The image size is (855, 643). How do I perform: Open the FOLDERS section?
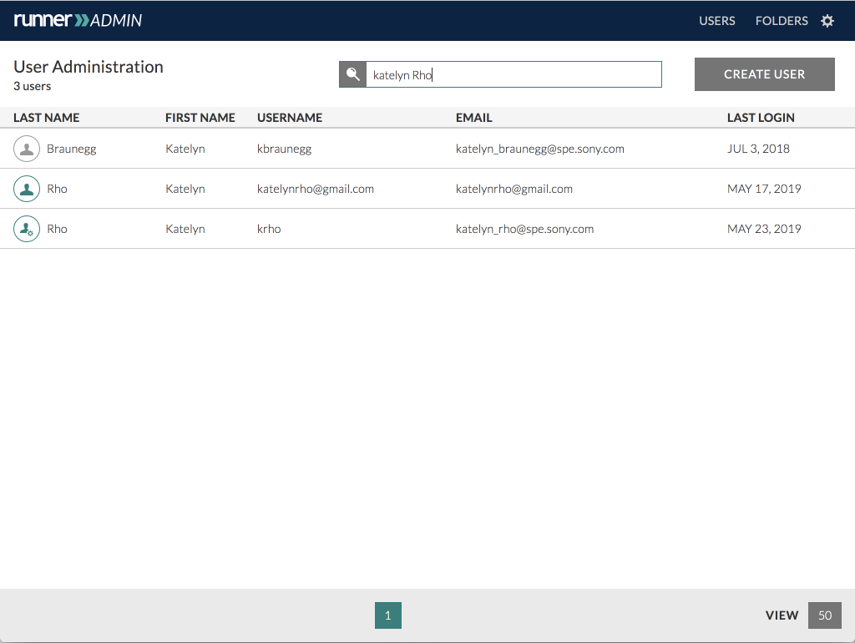point(782,21)
